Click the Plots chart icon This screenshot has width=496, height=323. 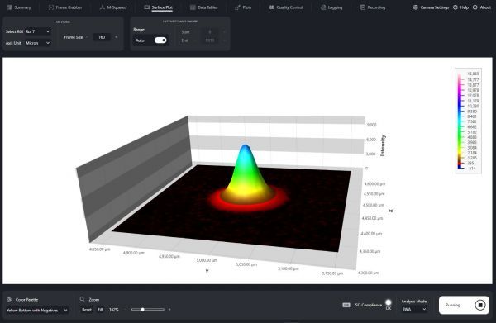pyautogui.click(x=237, y=7)
